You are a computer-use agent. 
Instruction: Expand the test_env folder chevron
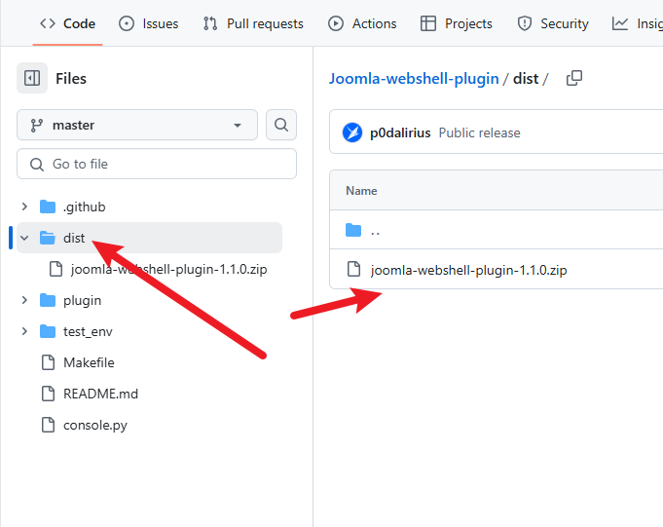click(24, 331)
